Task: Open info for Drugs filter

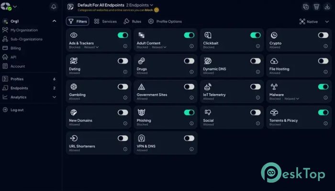Action: [x=191, y=72]
